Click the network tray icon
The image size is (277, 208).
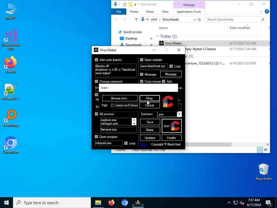pyautogui.click(x=236, y=203)
